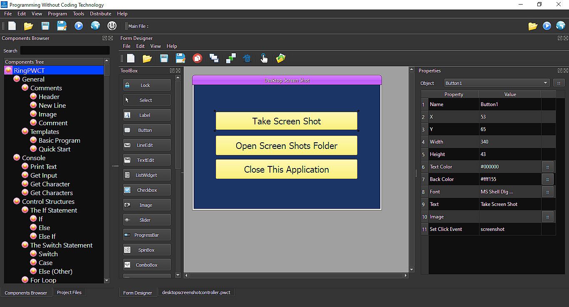
Task: Click the Run (blue play) icon in main toolbar
Action: pyautogui.click(x=79, y=26)
